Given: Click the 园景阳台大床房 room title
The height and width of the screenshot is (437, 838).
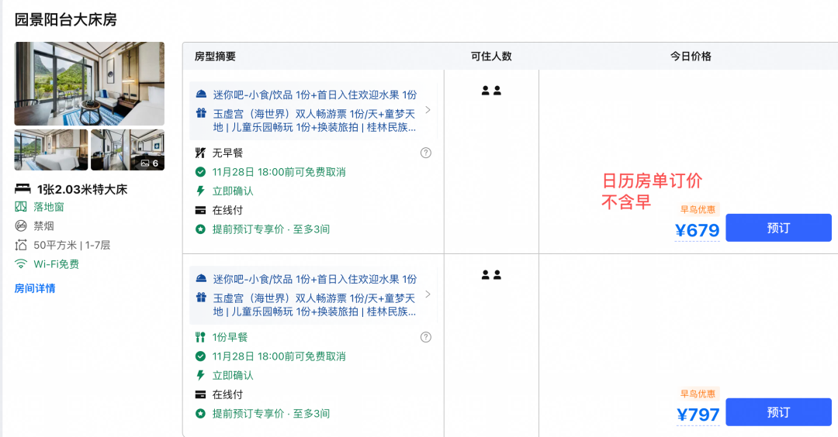Looking at the screenshot, I should (66, 19).
